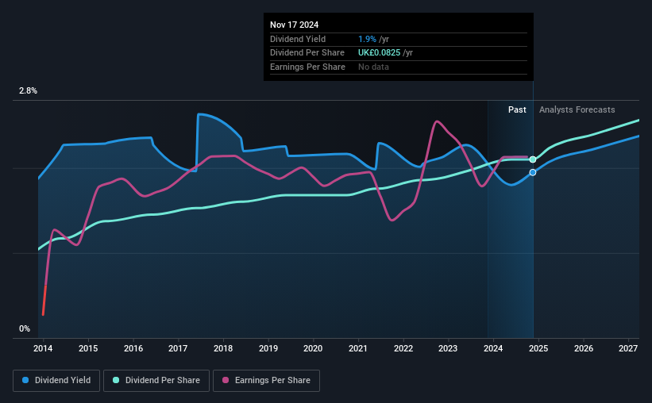Screen dimensions: 652x403
Task: Click the 2026 x-axis label
Action: [x=584, y=348]
